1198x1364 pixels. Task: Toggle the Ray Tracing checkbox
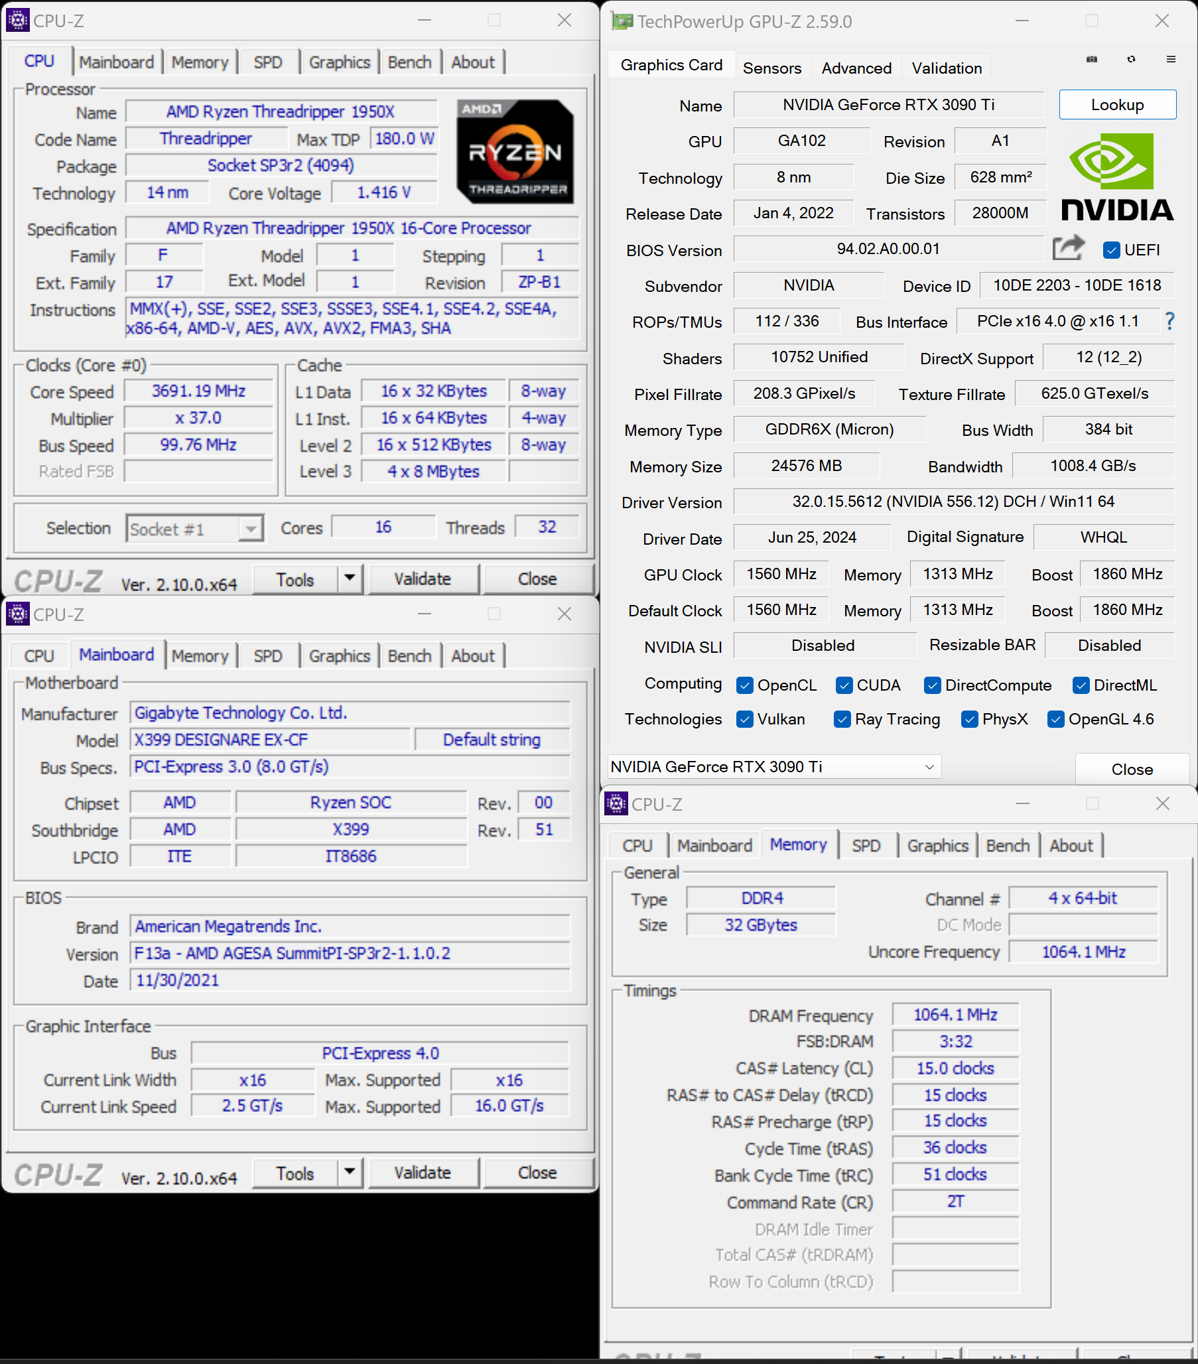click(x=842, y=719)
